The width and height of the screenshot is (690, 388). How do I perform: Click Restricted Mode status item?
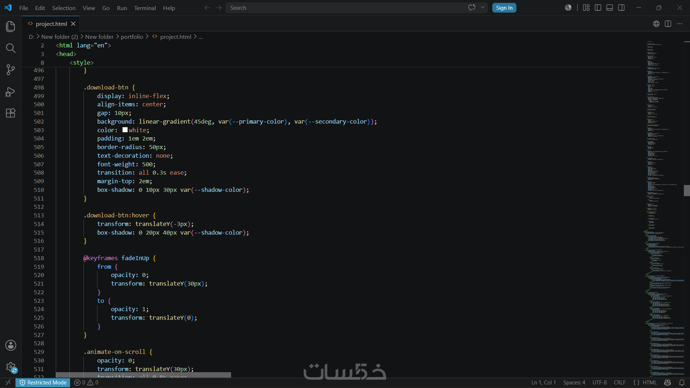click(43, 383)
